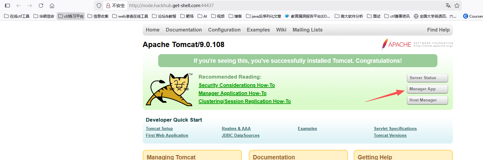Select Examples in Tomcat navigation bar
Image resolution: width=483 pixels, height=160 pixels.
[258, 30]
